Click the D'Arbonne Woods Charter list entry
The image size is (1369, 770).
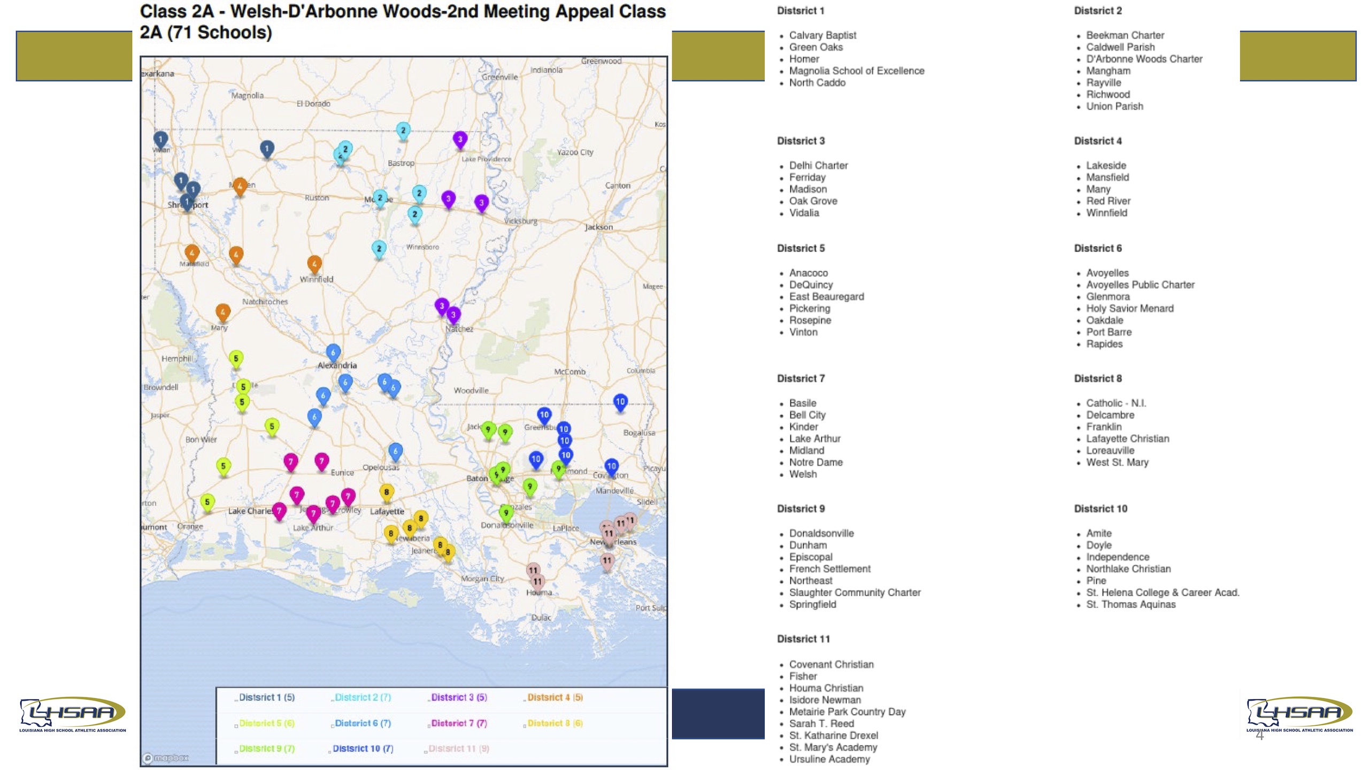point(1144,59)
